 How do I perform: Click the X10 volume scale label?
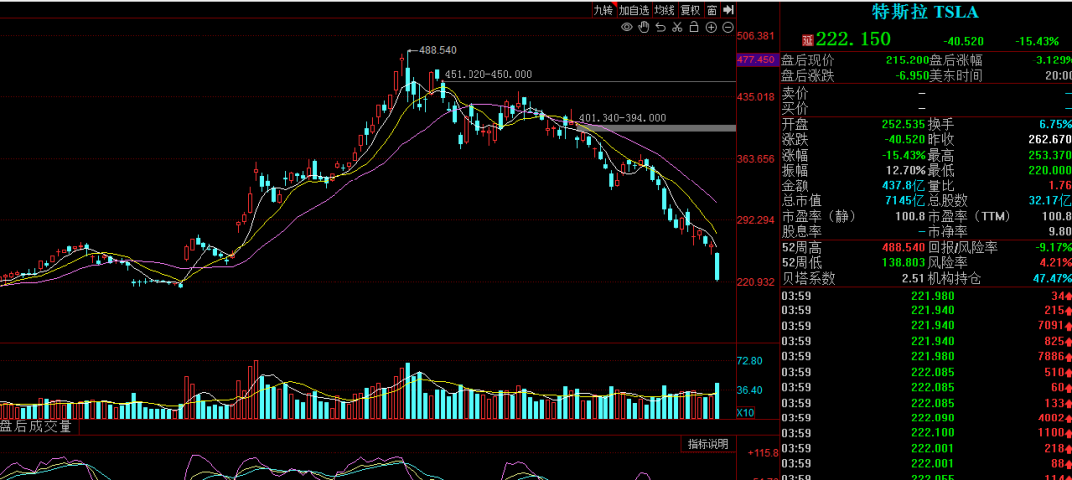(745, 413)
